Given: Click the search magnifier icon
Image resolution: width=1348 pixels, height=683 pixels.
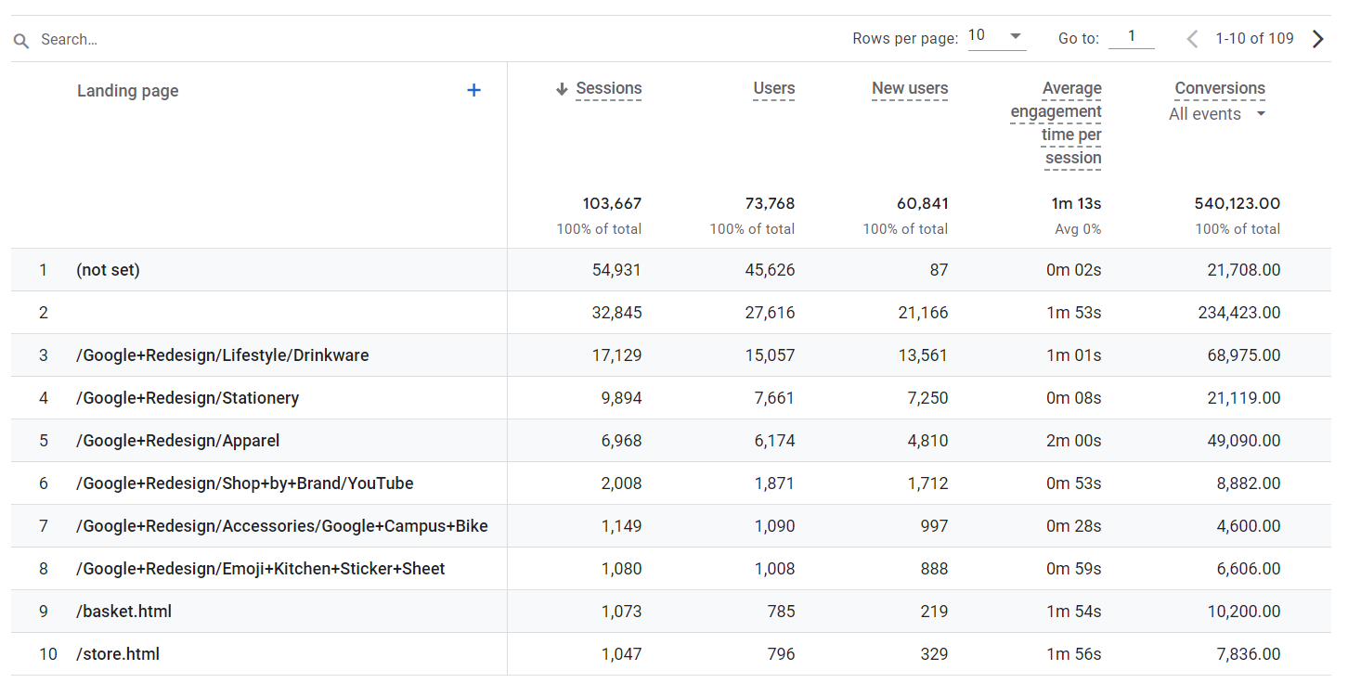Looking at the screenshot, I should [x=21, y=41].
